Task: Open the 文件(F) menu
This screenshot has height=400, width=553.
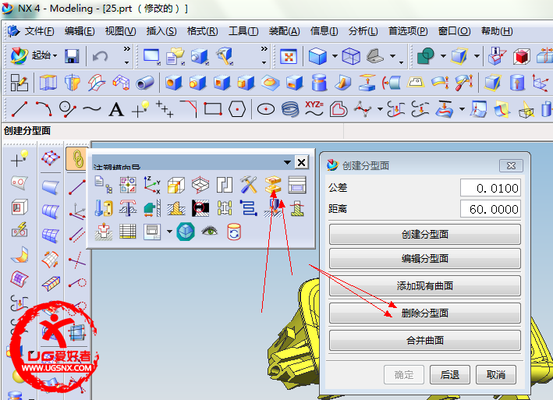Action: coord(39,31)
